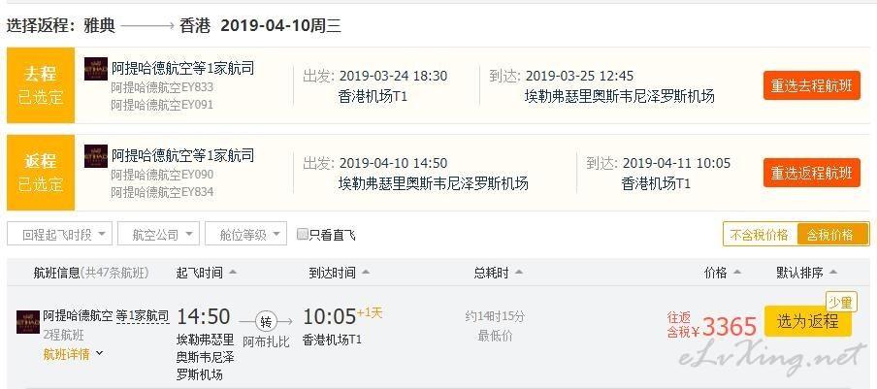
Task: Sort by price arrow 价格
Action: (x=736, y=273)
